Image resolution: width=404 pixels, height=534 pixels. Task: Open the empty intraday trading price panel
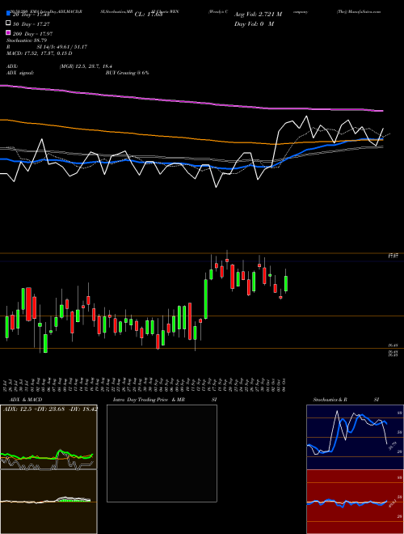pyautogui.click(x=162, y=453)
